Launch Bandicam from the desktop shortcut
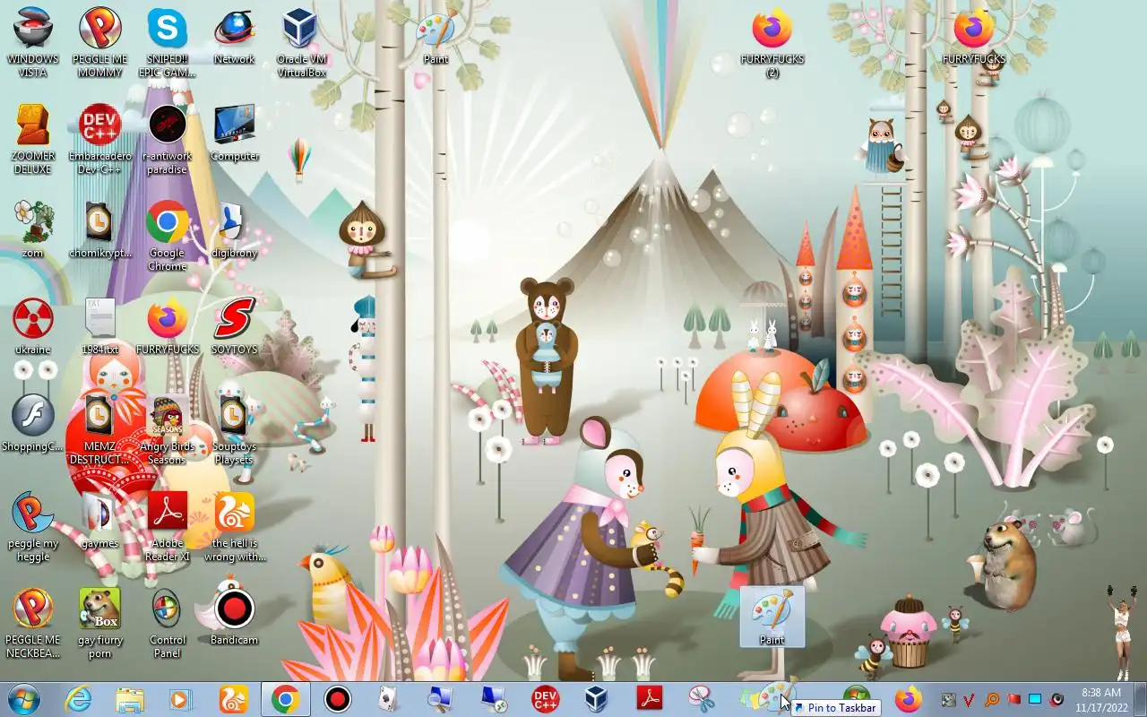This screenshot has height=717, width=1147. [234, 618]
